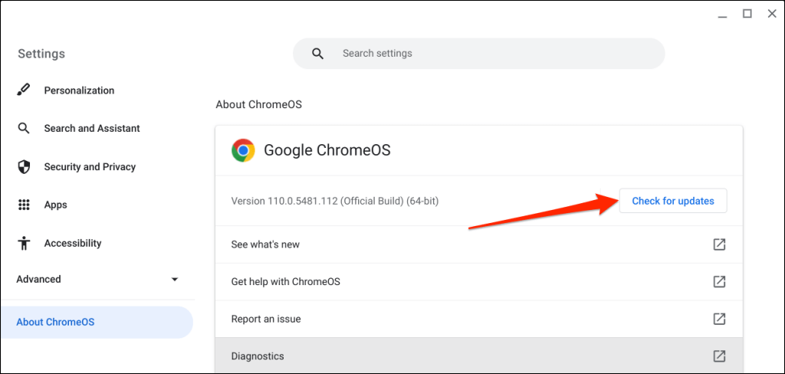The width and height of the screenshot is (785, 374).
Task: Click the Accessibility person icon
Action: 24,244
